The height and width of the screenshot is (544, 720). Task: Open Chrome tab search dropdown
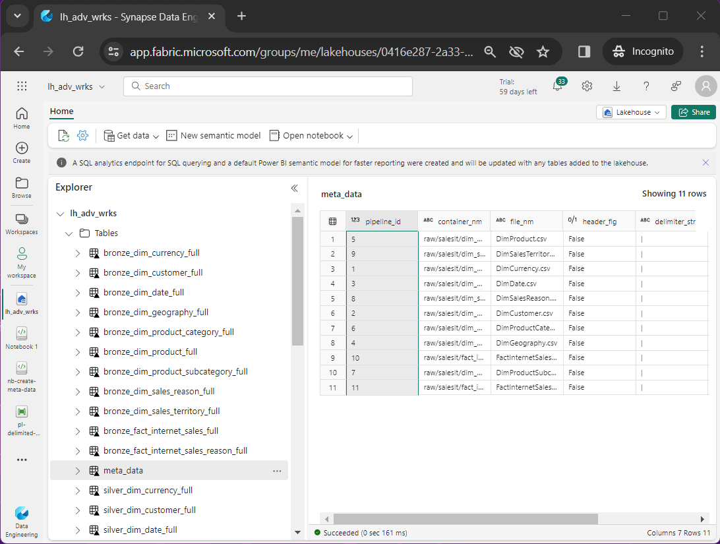(x=17, y=16)
